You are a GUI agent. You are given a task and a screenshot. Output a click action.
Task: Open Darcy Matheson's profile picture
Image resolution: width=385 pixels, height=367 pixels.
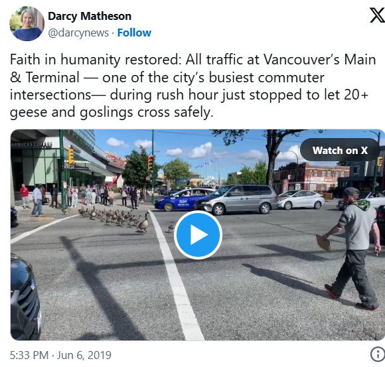point(27,24)
